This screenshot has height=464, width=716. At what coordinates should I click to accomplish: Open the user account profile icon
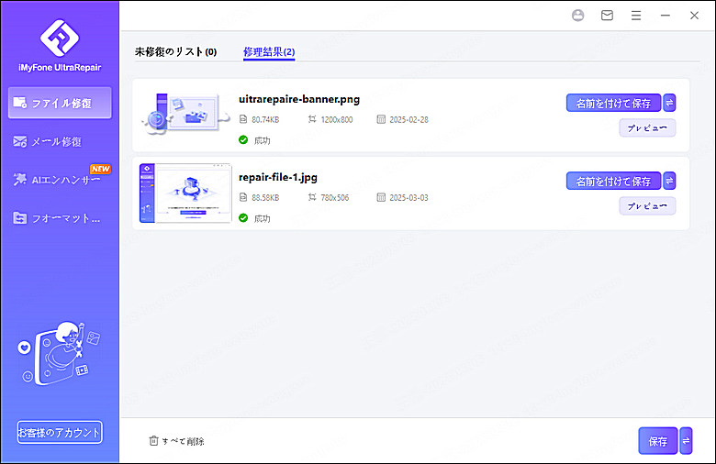click(x=577, y=16)
